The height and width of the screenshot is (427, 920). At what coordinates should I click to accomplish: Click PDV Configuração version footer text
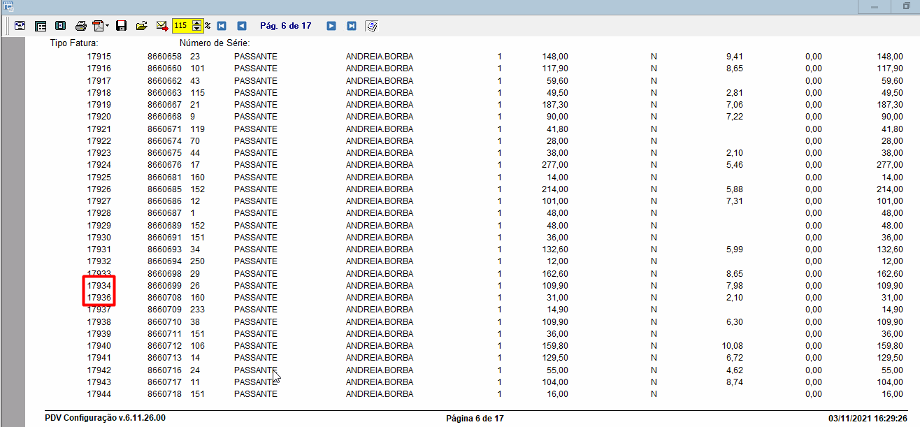click(105, 418)
